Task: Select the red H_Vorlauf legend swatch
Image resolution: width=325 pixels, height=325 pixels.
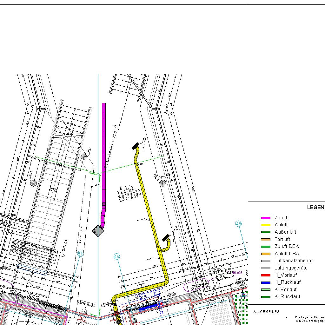Action: (265, 275)
